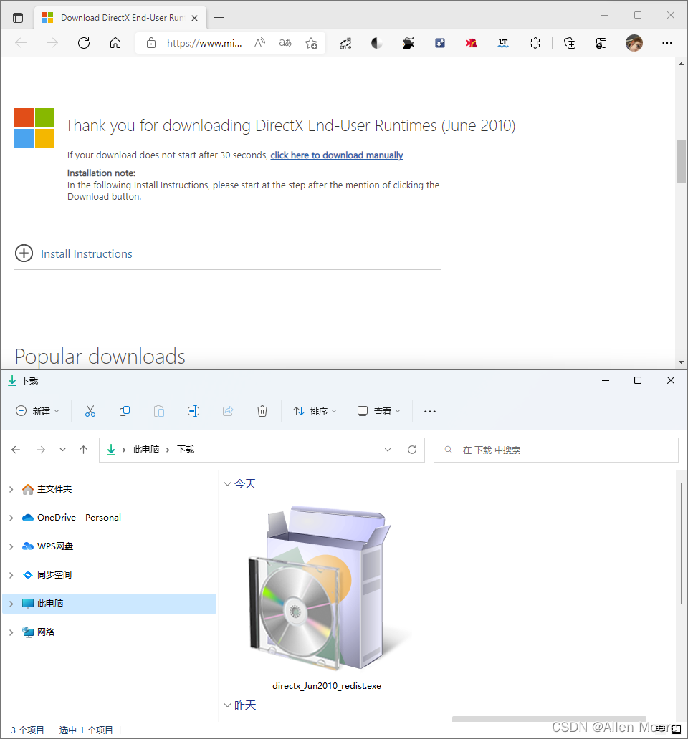Click the Explorer horizontal scrollbar
The height and width of the screenshot is (739, 688).
549,719
